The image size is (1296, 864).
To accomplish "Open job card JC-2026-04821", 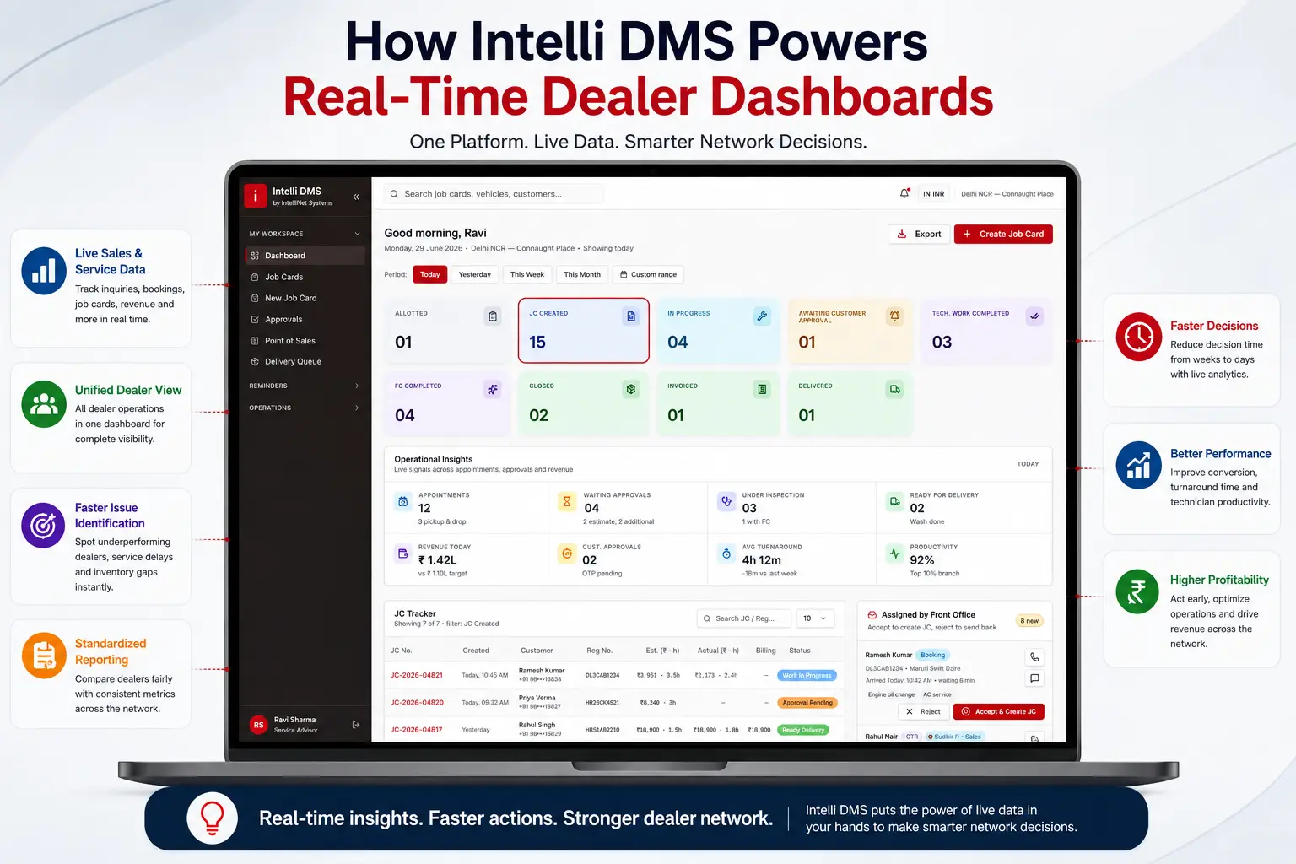I will pos(417,675).
